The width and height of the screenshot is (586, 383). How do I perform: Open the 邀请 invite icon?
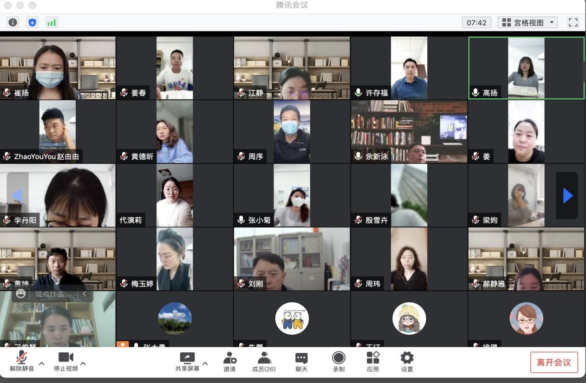(229, 362)
